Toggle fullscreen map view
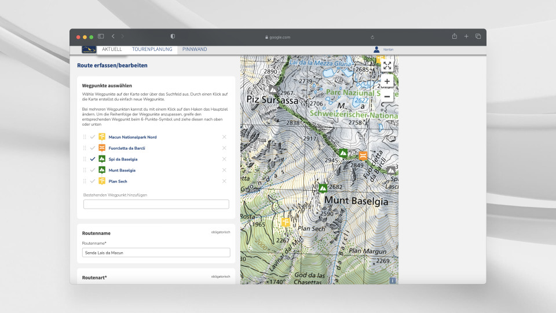 [x=387, y=65]
